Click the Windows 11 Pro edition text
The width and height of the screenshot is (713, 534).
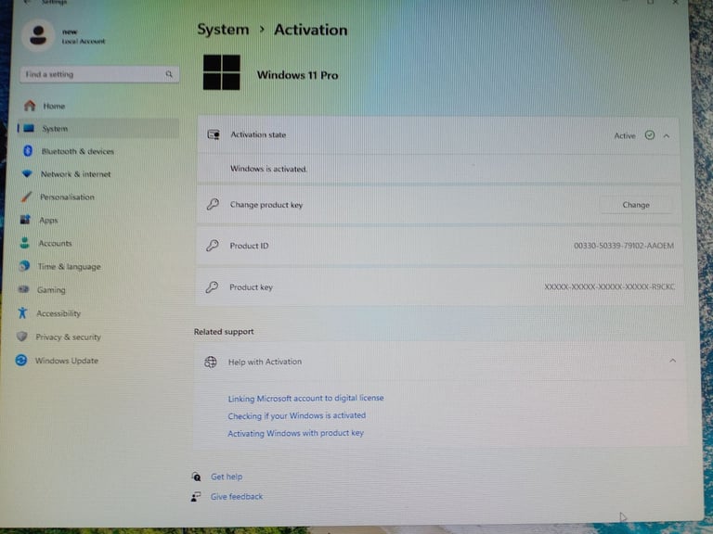297,75
